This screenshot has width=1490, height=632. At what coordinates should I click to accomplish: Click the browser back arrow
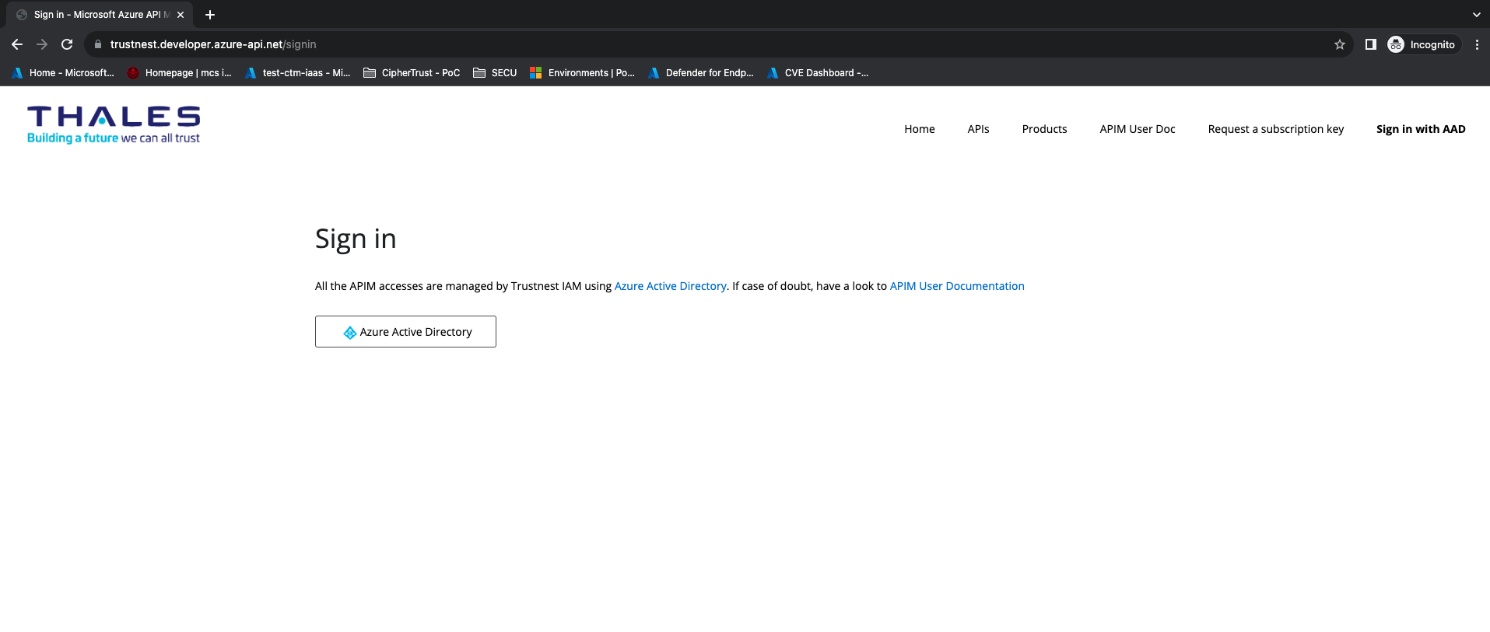[x=17, y=44]
